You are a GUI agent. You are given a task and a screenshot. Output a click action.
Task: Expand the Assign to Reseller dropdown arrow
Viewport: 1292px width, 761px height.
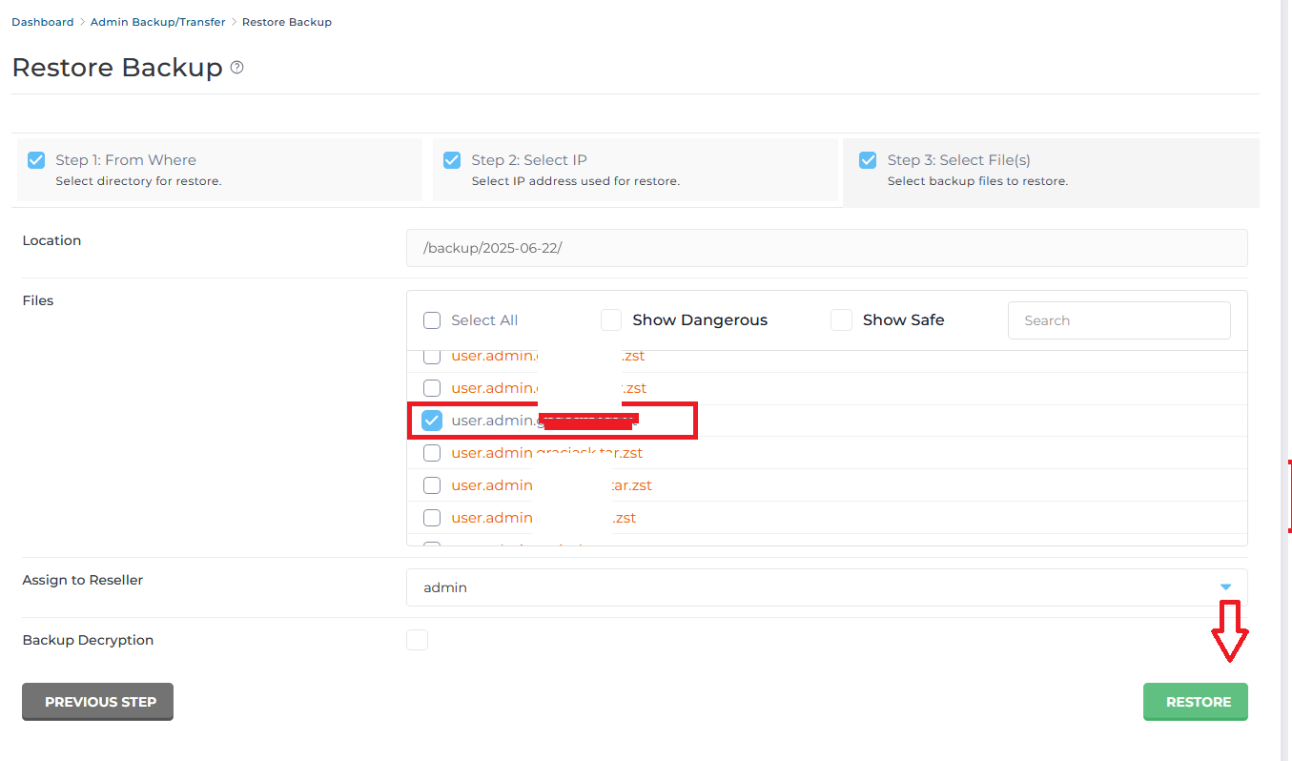click(1226, 587)
